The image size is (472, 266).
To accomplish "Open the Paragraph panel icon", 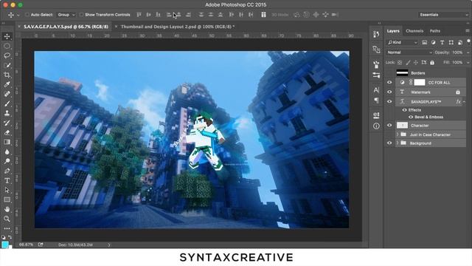I will point(376,100).
